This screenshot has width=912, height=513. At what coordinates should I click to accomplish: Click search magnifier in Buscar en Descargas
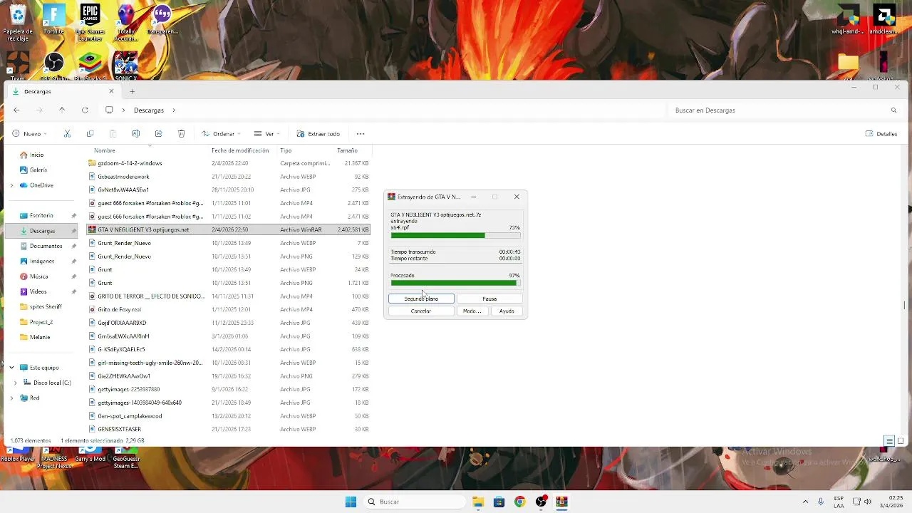[x=893, y=110]
